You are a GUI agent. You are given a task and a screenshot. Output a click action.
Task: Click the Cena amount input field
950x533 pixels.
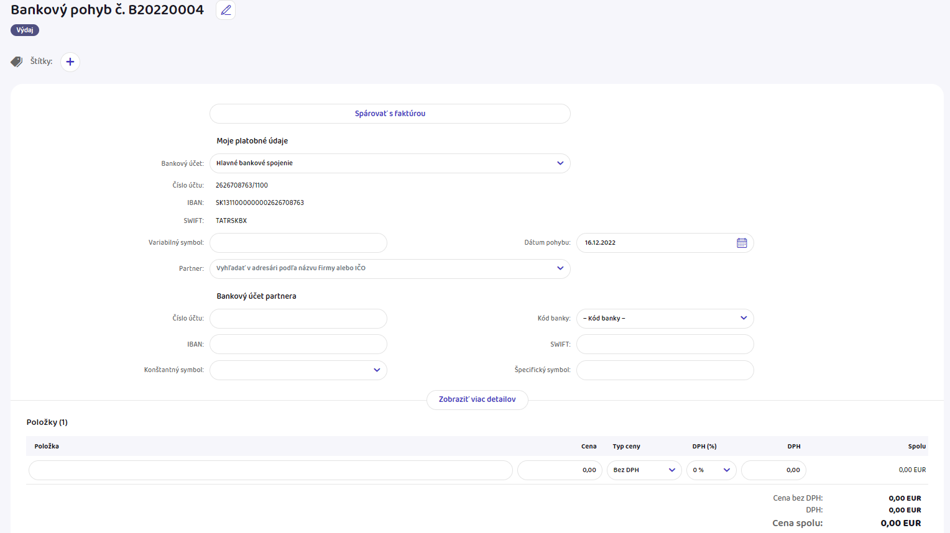coord(558,470)
